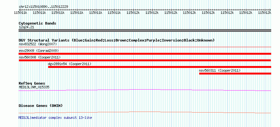The image size is (280, 127).
Task: Click the 12q24.21 band label
Action: [26, 27]
